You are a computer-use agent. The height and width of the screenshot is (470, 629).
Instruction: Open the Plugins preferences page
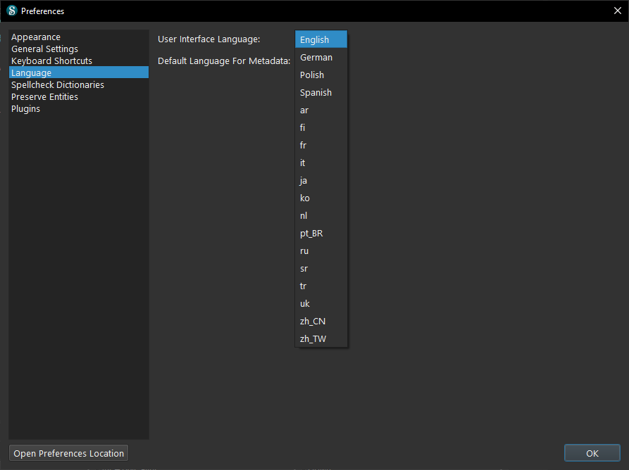coord(25,109)
